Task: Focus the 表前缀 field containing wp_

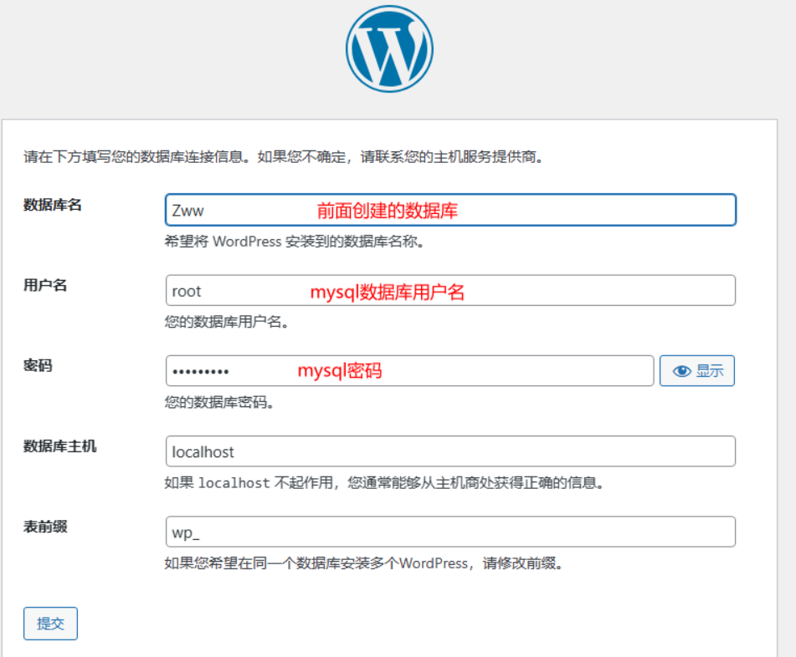Action: pyautogui.click(x=450, y=532)
